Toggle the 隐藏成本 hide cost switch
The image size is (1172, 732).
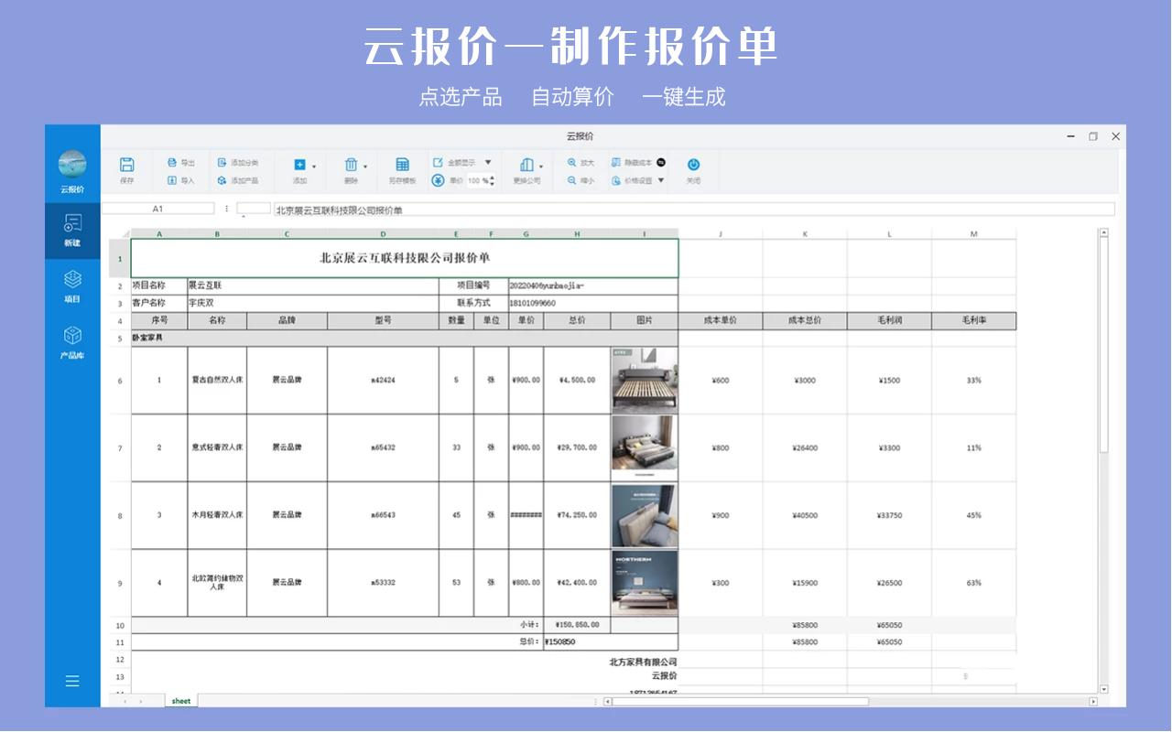coord(659,161)
